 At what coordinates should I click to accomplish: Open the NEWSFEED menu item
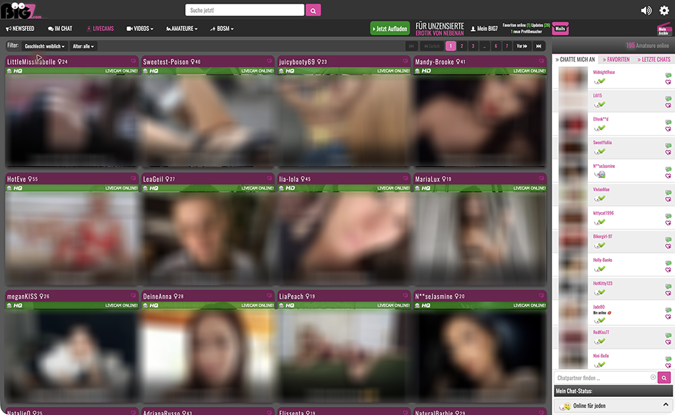coord(20,28)
